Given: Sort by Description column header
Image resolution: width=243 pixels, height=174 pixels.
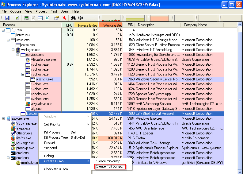Looking at the screenshot, I should (158, 25).
